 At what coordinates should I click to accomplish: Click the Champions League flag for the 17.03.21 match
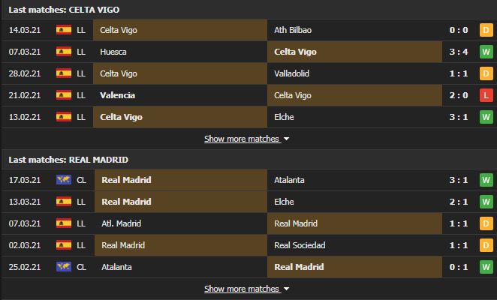64,180
